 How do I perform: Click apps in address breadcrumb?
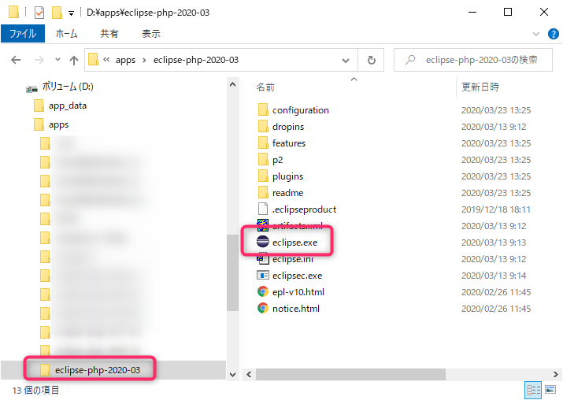[125, 60]
